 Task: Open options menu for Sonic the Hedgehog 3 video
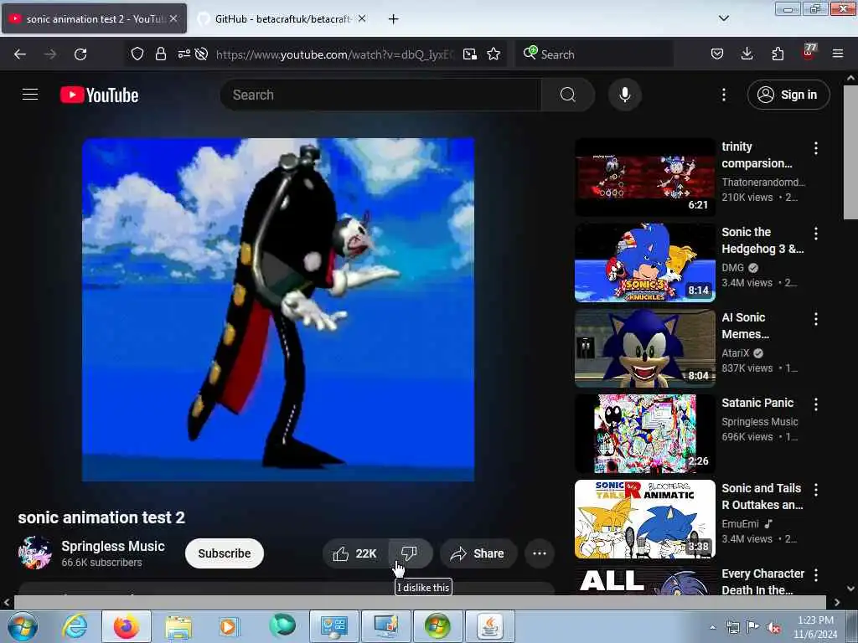tap(816, 234)
